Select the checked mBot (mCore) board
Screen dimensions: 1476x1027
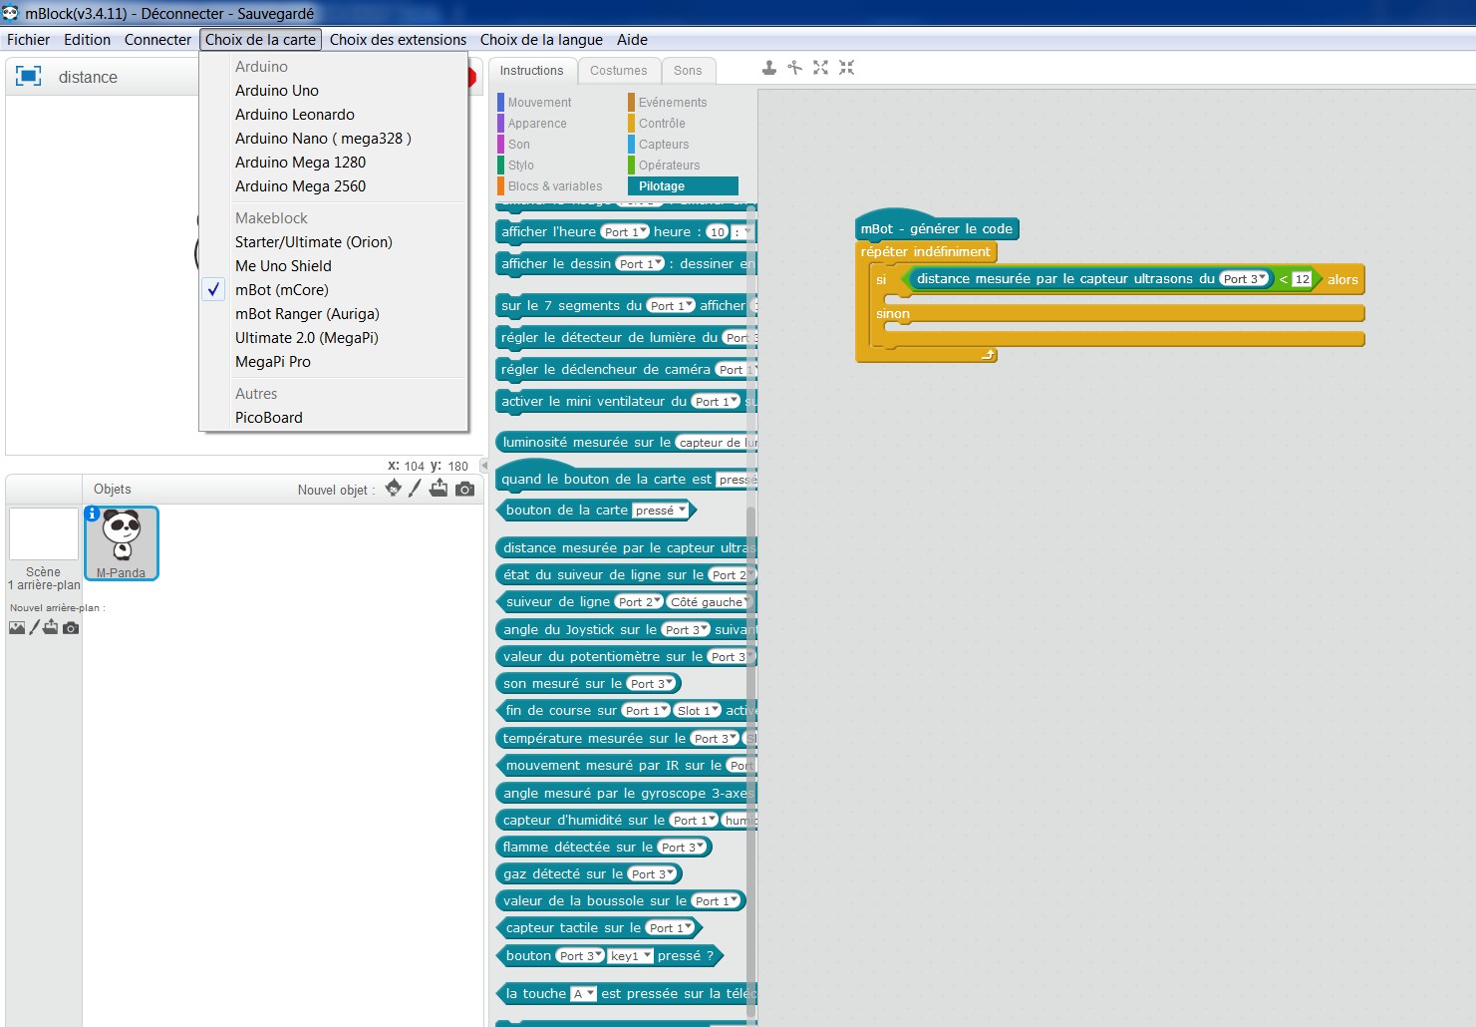point(281,290)
